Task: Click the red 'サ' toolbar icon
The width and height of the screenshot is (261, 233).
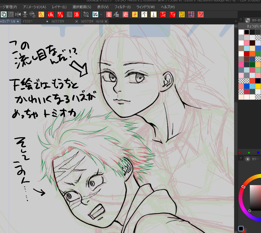Action: coord(60,14)
